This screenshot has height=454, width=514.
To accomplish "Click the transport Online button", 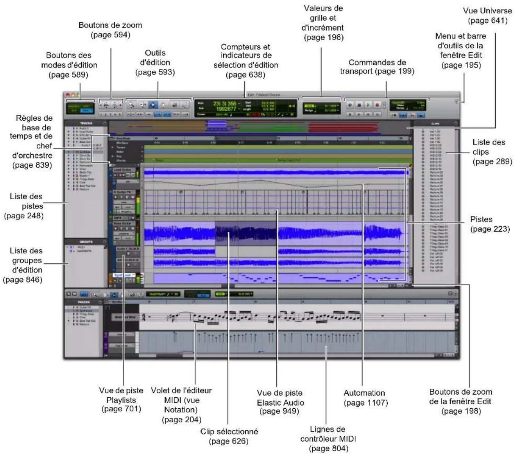I will [350, 105].
